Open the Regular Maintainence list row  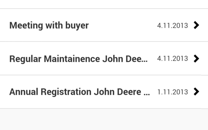tap(104, 58)
